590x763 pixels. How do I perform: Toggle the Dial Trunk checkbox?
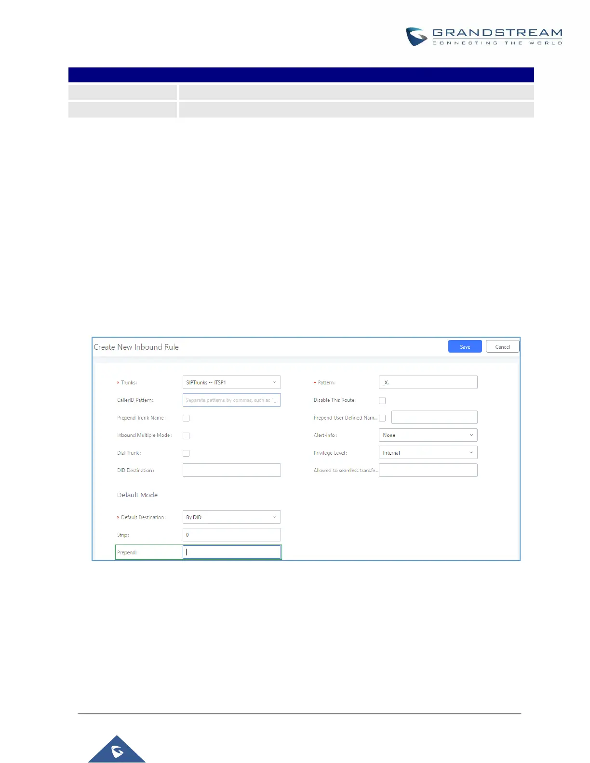pos(186,453)
